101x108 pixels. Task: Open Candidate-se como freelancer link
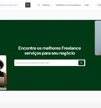(x=68, y=5)
